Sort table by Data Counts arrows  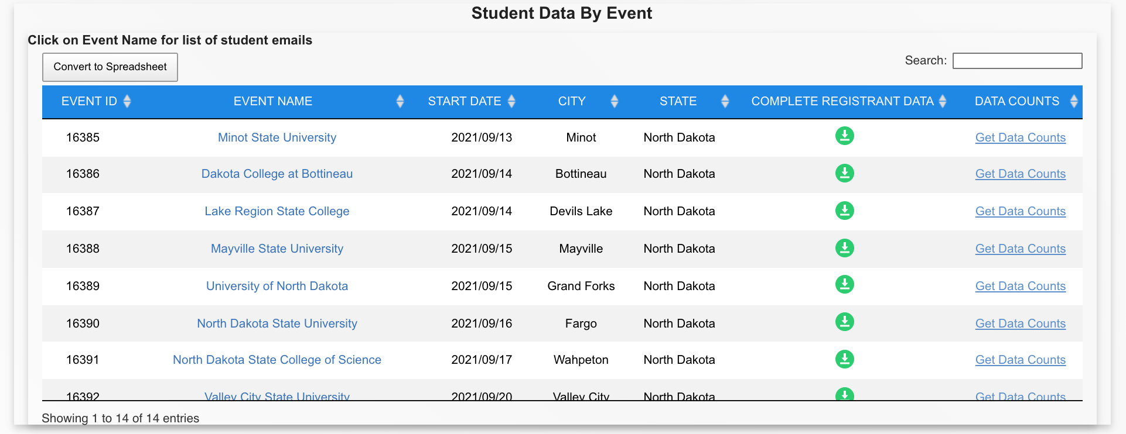pyautogui.click(x=1074, y=101)
